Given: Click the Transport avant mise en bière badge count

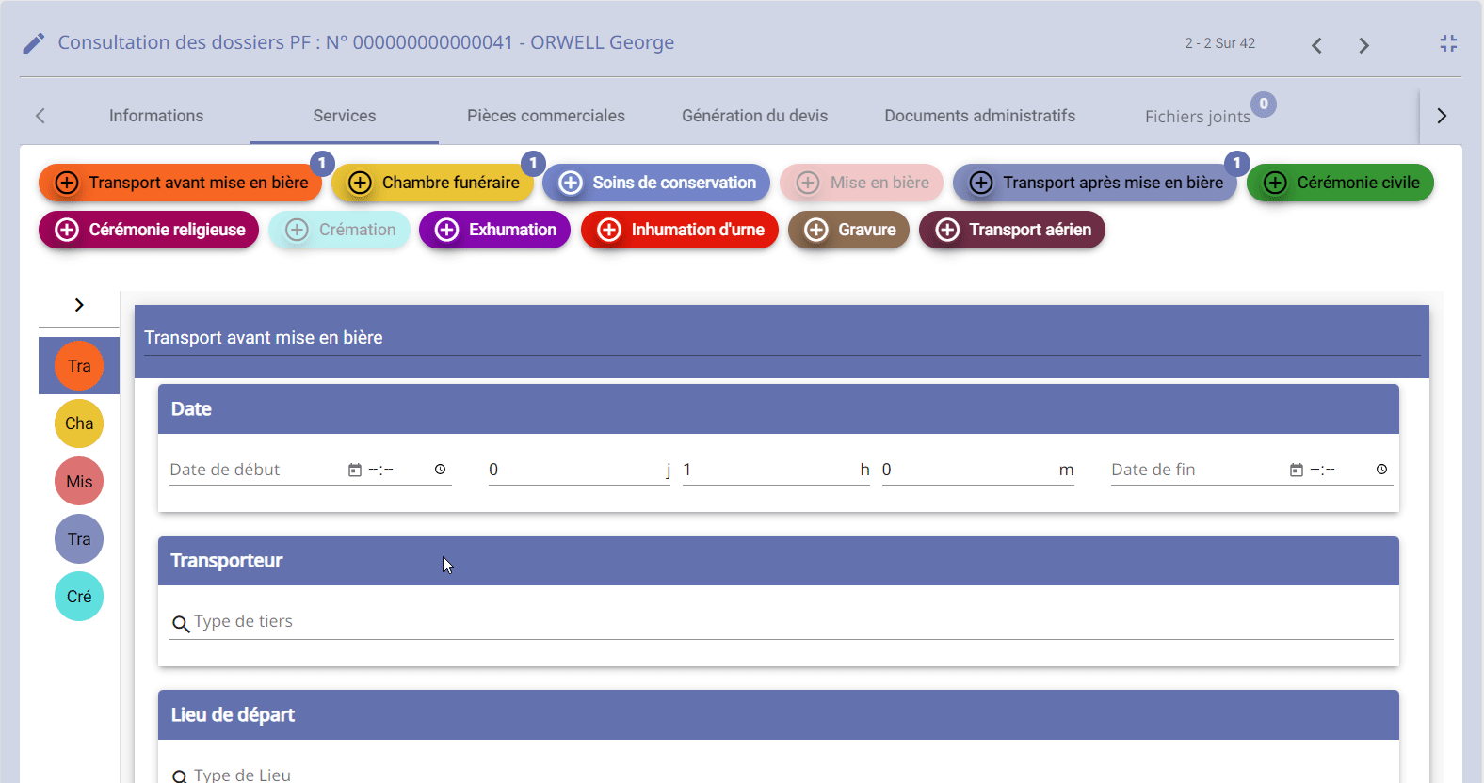Looking at the screenshot, I should tap(322, 164).
